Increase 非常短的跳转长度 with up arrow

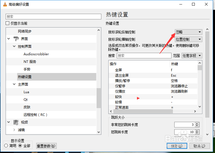click(x=197, y=124)
